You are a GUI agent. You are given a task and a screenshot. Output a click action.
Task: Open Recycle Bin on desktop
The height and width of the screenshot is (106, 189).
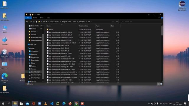5,53
